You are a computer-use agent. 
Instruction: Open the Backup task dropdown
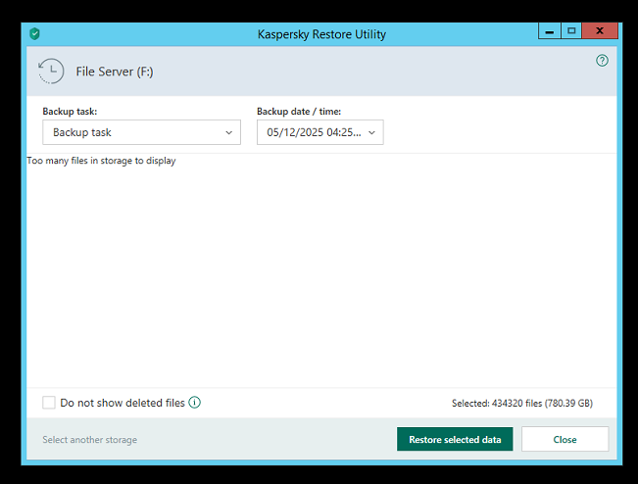(x=141, y=132)
